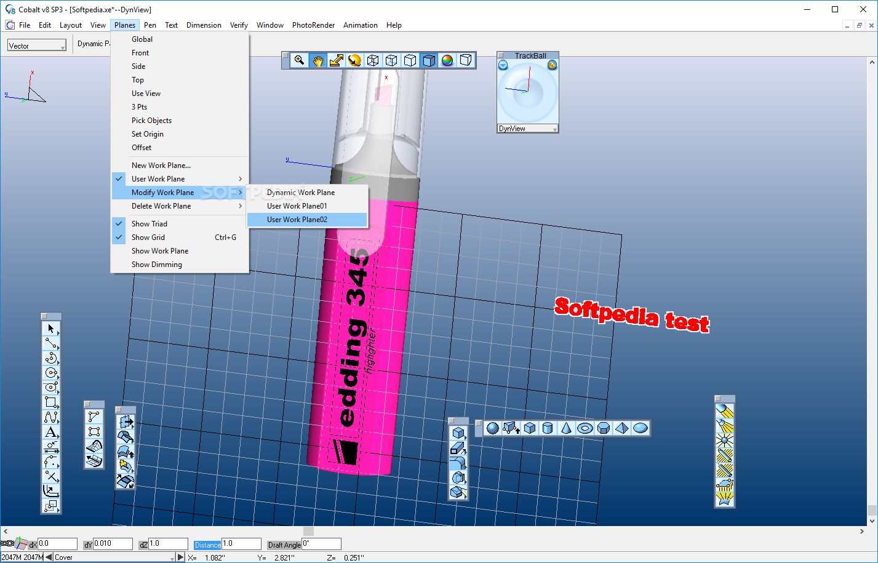
Task: Select the Zoom magnifier tool
Action: coord(299,60)
